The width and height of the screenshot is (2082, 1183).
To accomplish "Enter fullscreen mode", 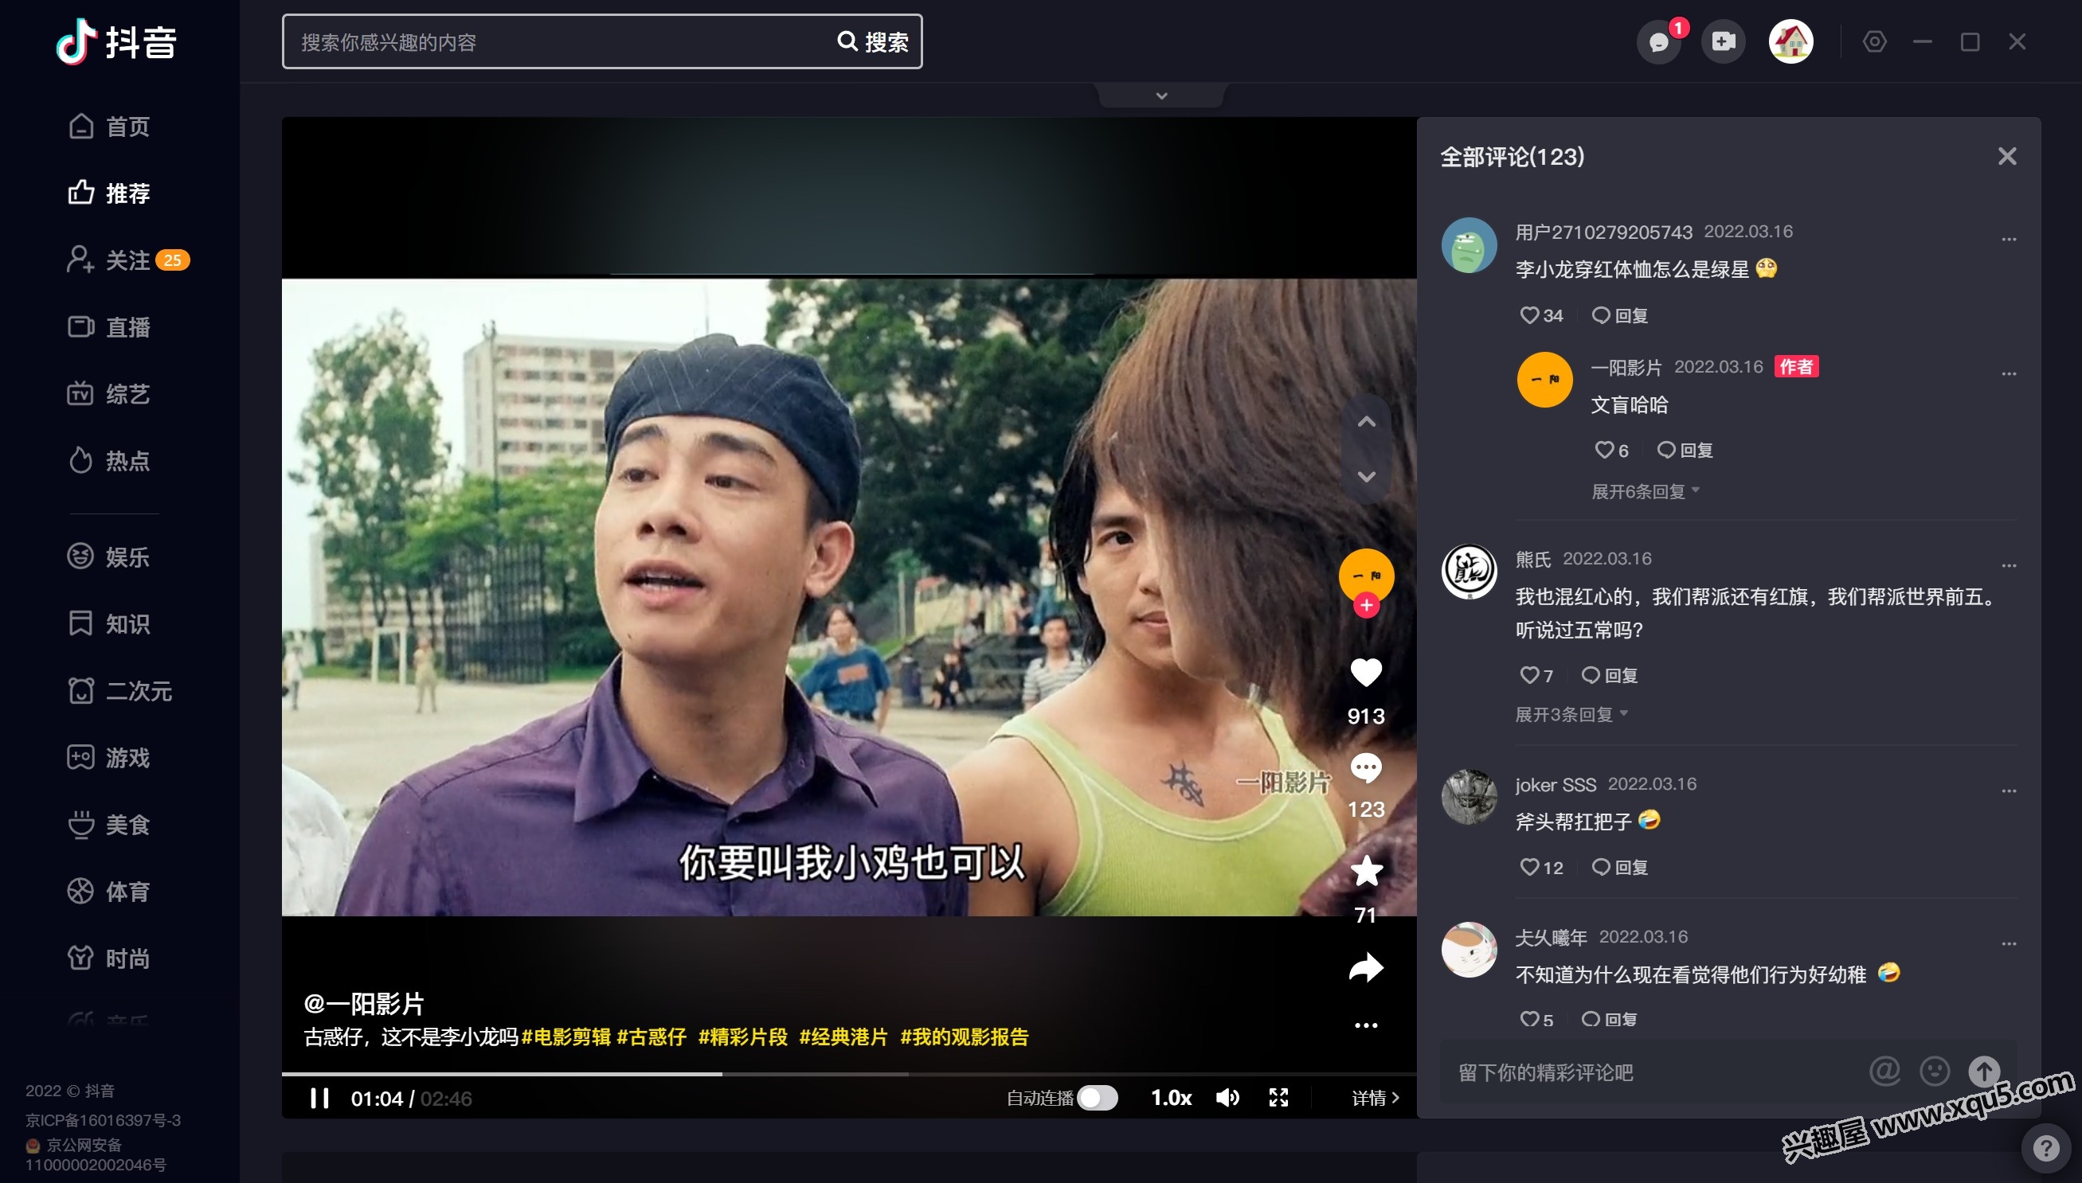I will click(1279, 1099).
